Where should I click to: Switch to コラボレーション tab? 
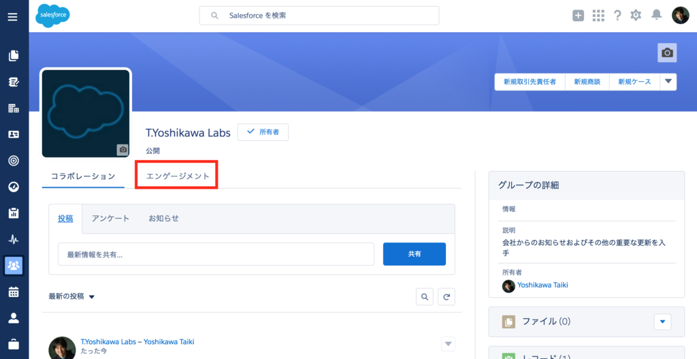tap(83, 176)
